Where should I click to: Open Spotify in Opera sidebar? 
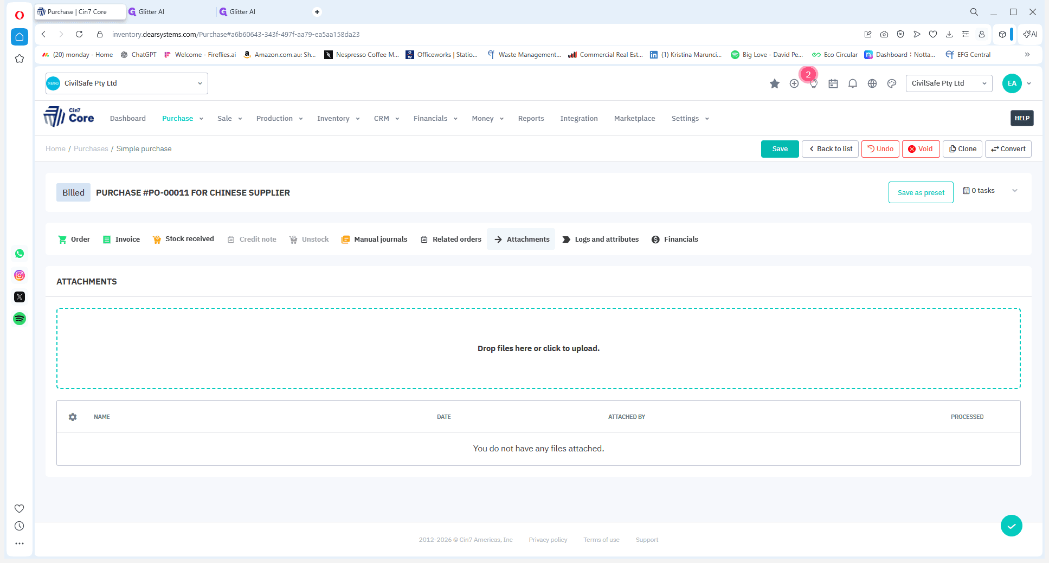[x=20, y=319]
